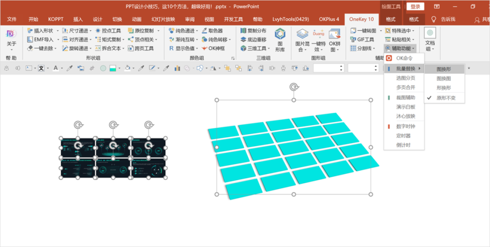490x247 pixels.
Task: Click the bring forward icon in quick toolbar
Action: coord(227,68)
